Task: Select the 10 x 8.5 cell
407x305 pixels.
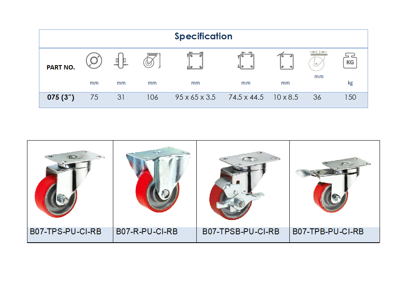Action: click(286, 97)
